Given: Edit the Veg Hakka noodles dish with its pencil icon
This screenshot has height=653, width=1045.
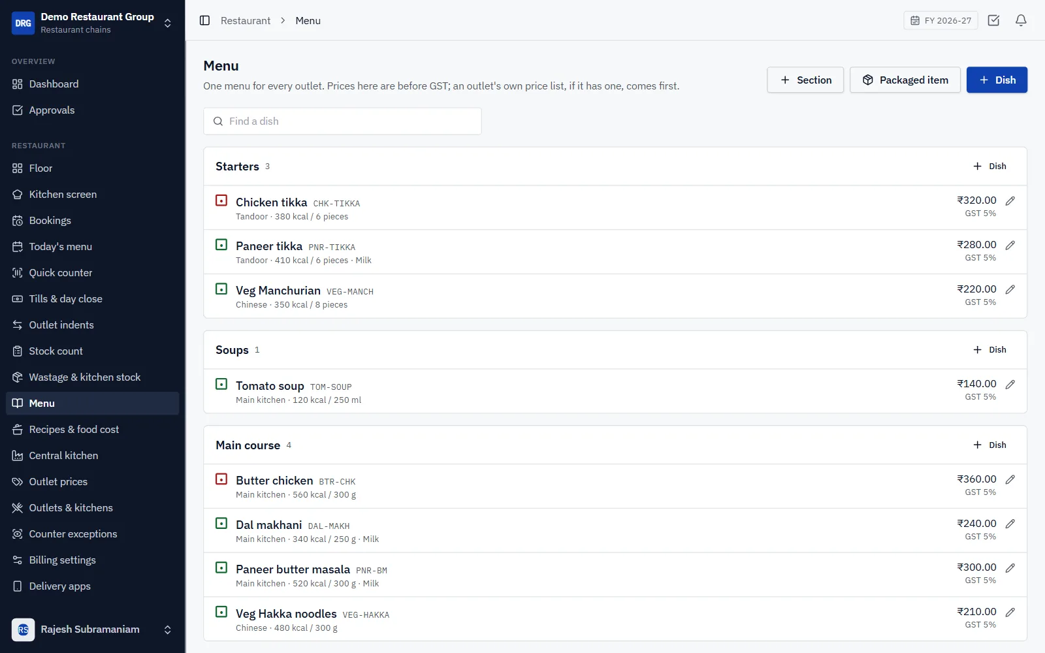Looking at the screenshot, I should 1010,612.
